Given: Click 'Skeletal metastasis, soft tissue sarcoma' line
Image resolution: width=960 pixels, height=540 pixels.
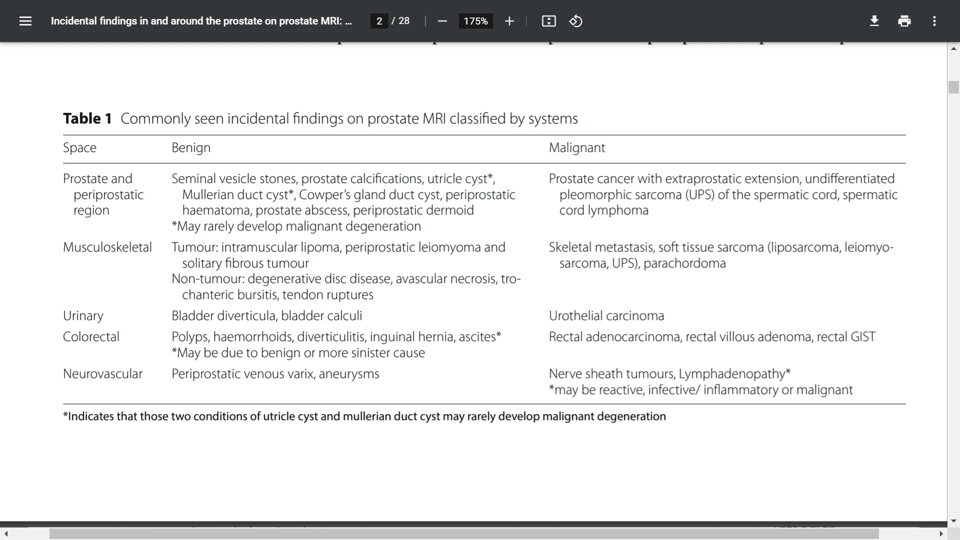Looking at the screenshot, I should 721,247.
